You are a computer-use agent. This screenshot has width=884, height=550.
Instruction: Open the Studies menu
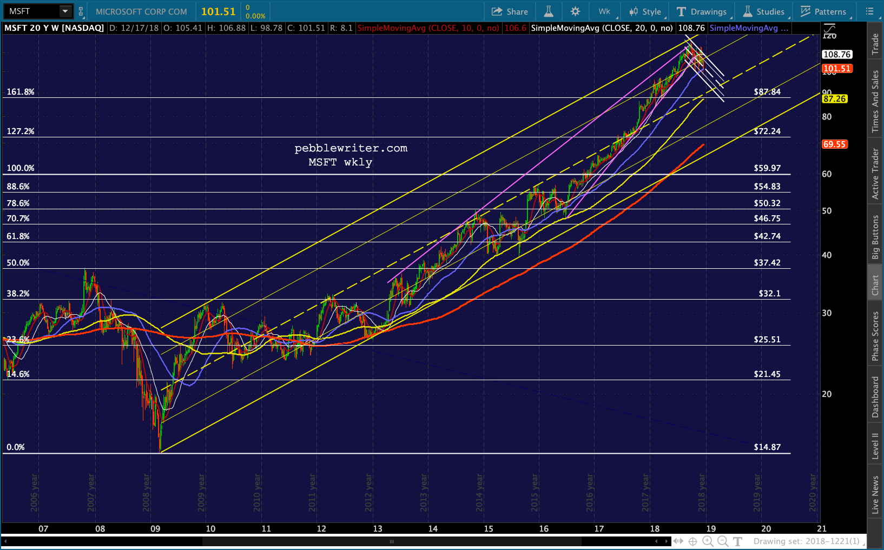[764, 11]
